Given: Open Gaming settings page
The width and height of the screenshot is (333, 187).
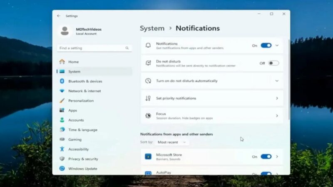Looking at the screenshot, I should pos(94,139).
